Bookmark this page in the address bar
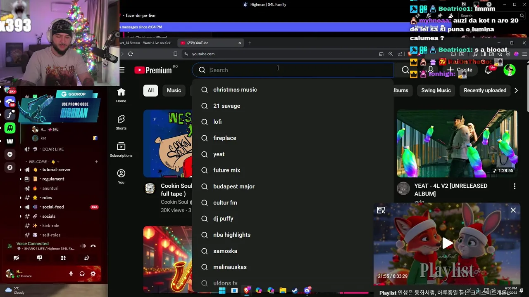The height and width of the screenshot is (297, 529). click(x=176, y=54)
